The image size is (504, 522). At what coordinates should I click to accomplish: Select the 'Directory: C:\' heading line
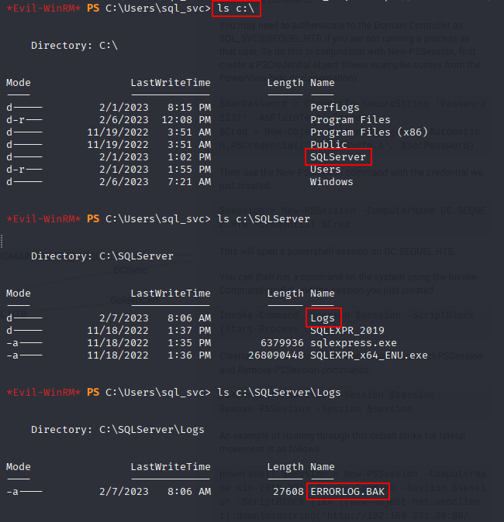click(x=74, y=45)
